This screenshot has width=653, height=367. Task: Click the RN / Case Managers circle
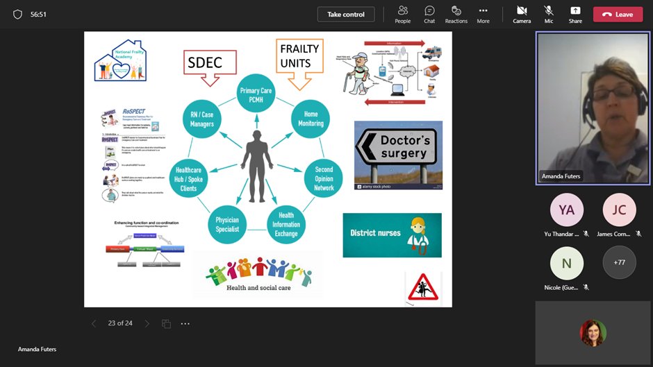202,119
